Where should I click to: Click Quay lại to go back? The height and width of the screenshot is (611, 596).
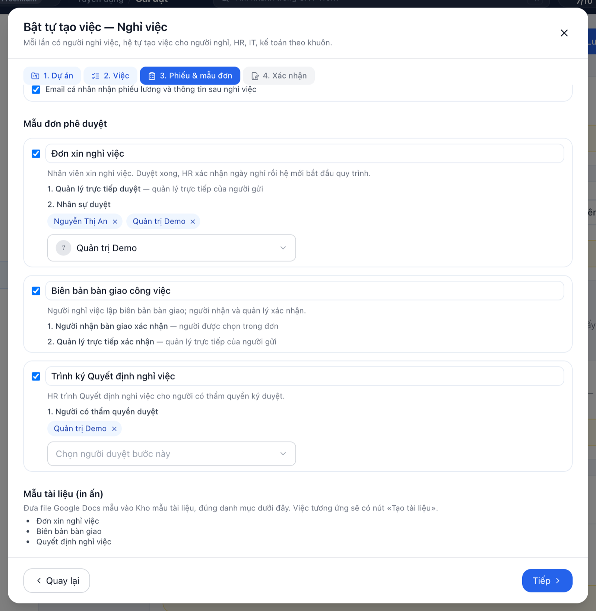tap(57, 580)
